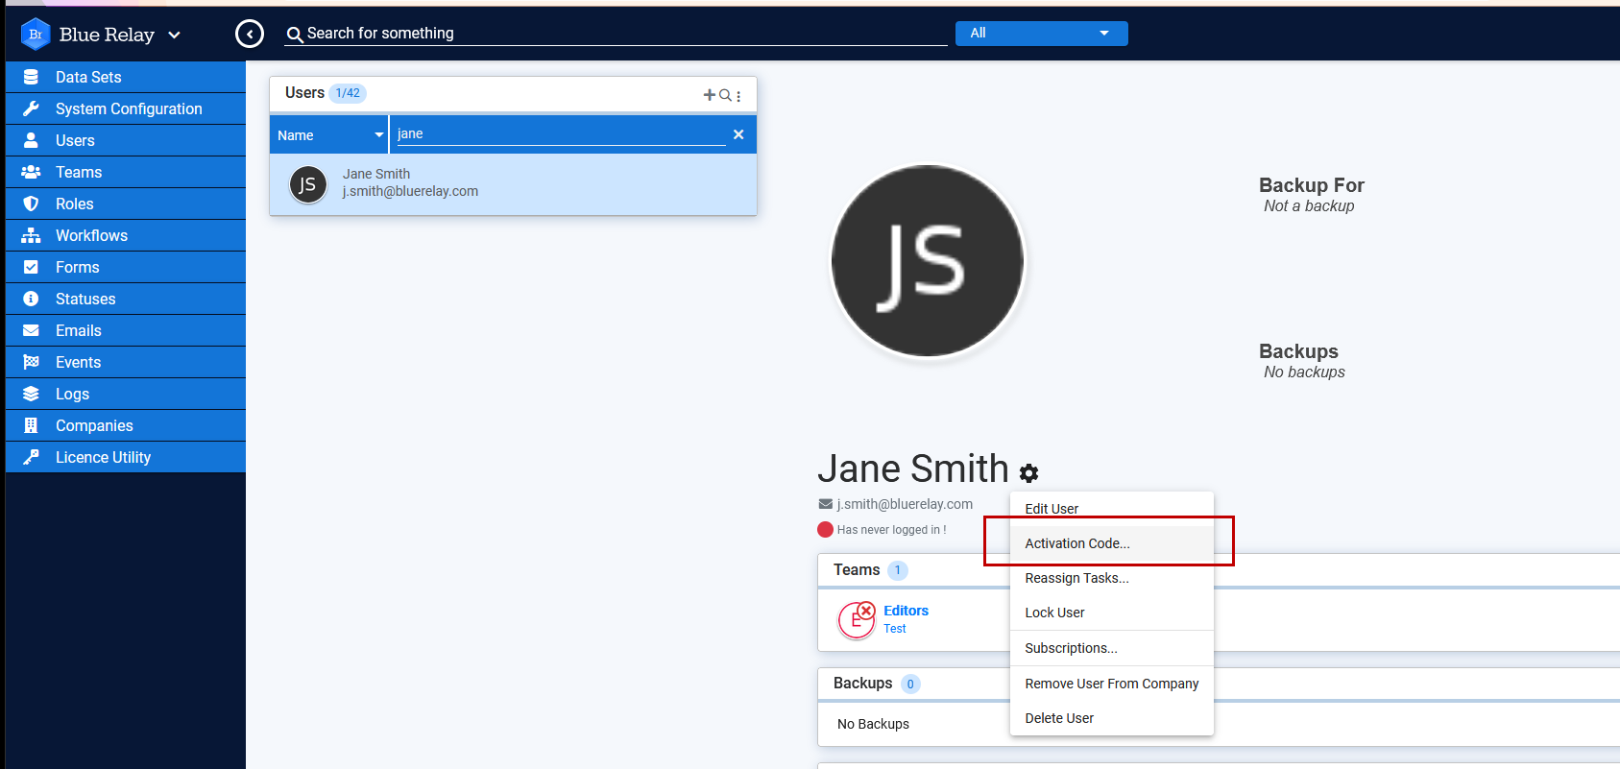Viewport: 1620px width, 769px height.
Task: Open Licence Utility in the sidebar
Action: (126, 457)
